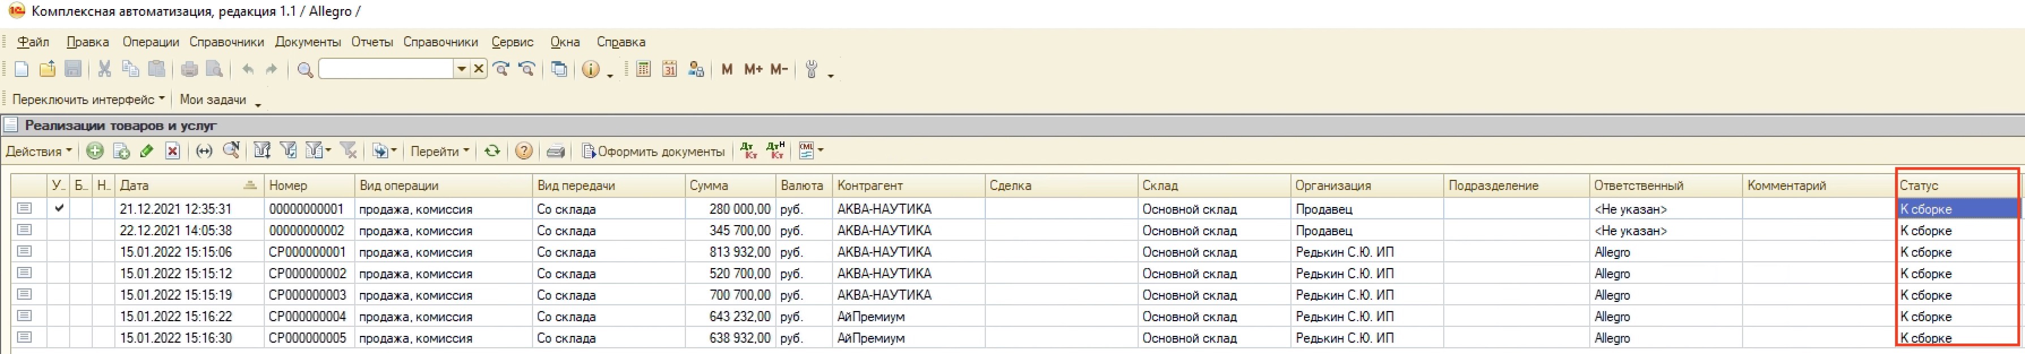Image resolution: width=2025 pixels, height=354 pixels.
Task: Open Окна menu
Action: point(565,42)
